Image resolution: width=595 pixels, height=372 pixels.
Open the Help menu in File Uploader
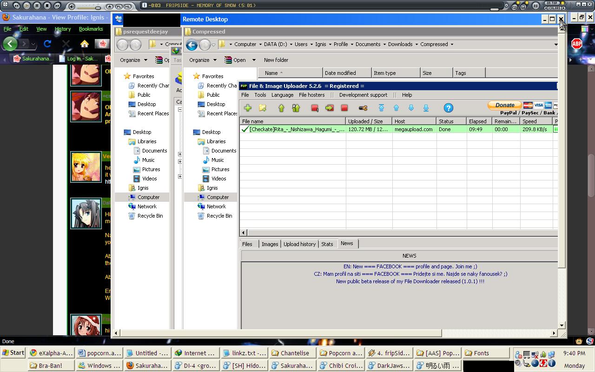tap(407, 95)
